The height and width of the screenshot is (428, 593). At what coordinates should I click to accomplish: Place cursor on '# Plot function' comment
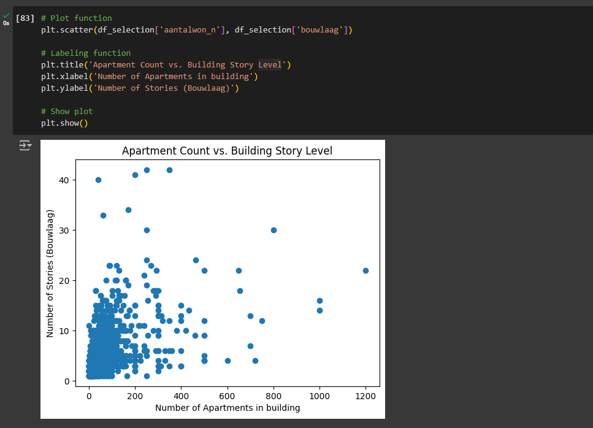[x=76, y=18]
